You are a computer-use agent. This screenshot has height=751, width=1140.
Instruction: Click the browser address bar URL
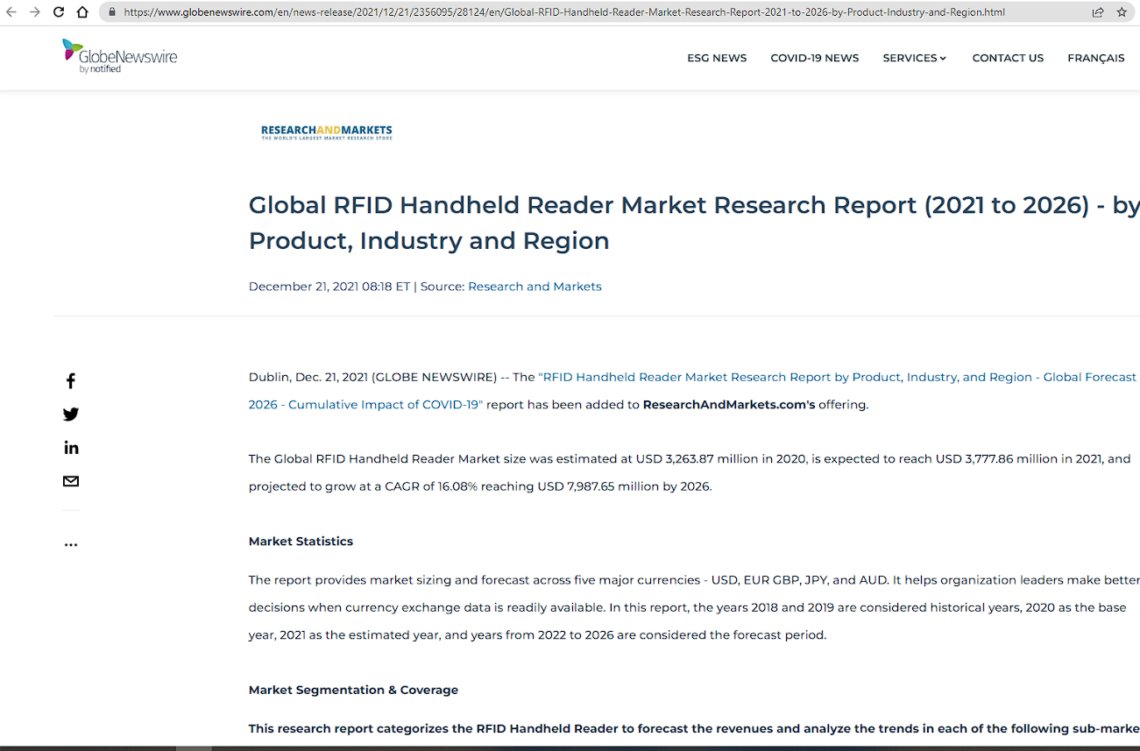pyautogui.click(x=564, y=12)
